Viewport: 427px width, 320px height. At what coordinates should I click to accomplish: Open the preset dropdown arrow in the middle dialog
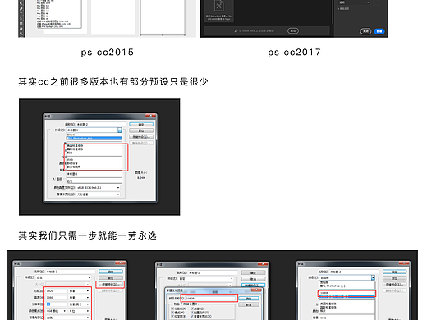120,130
